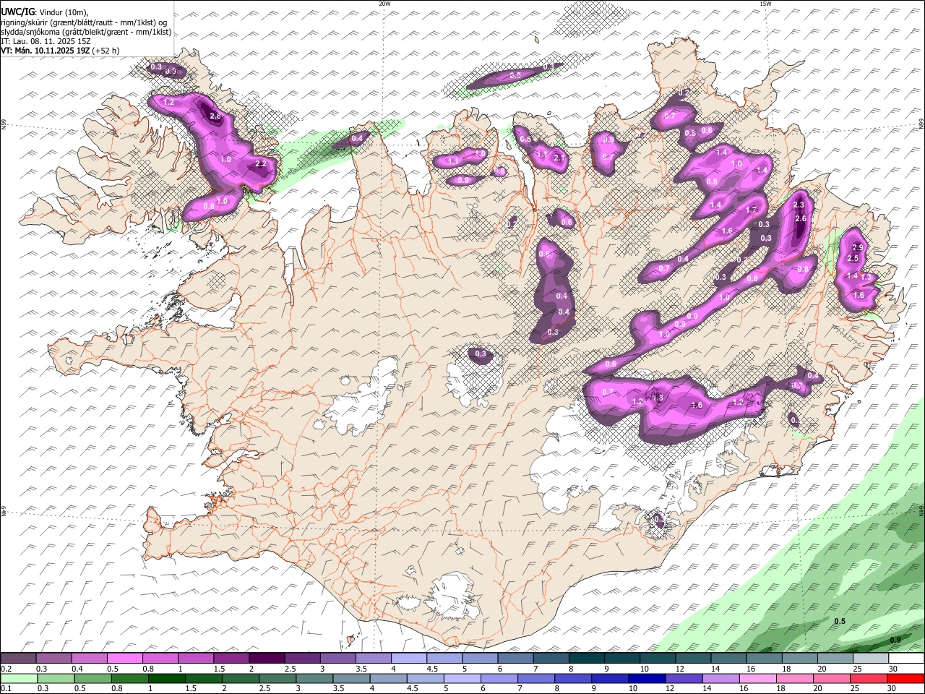Screen dimensions: 925x694
Task: Click the green "0.9" rain value offshore southeast
Action: (x=895, y=640)
